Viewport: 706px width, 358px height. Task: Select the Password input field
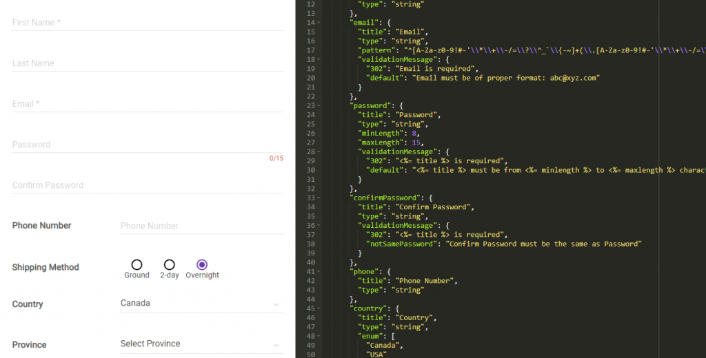tap(148, 145)
